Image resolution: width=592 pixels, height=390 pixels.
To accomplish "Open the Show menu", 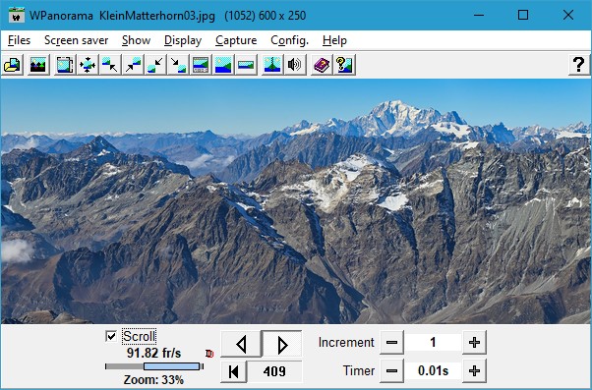I will coord(136,40).
